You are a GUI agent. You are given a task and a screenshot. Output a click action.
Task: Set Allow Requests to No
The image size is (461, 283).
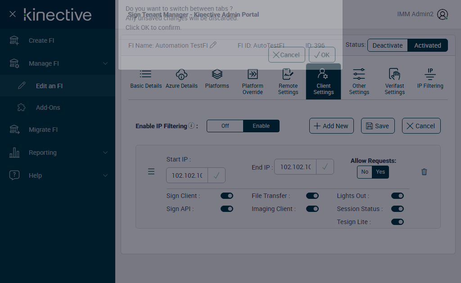365,172
